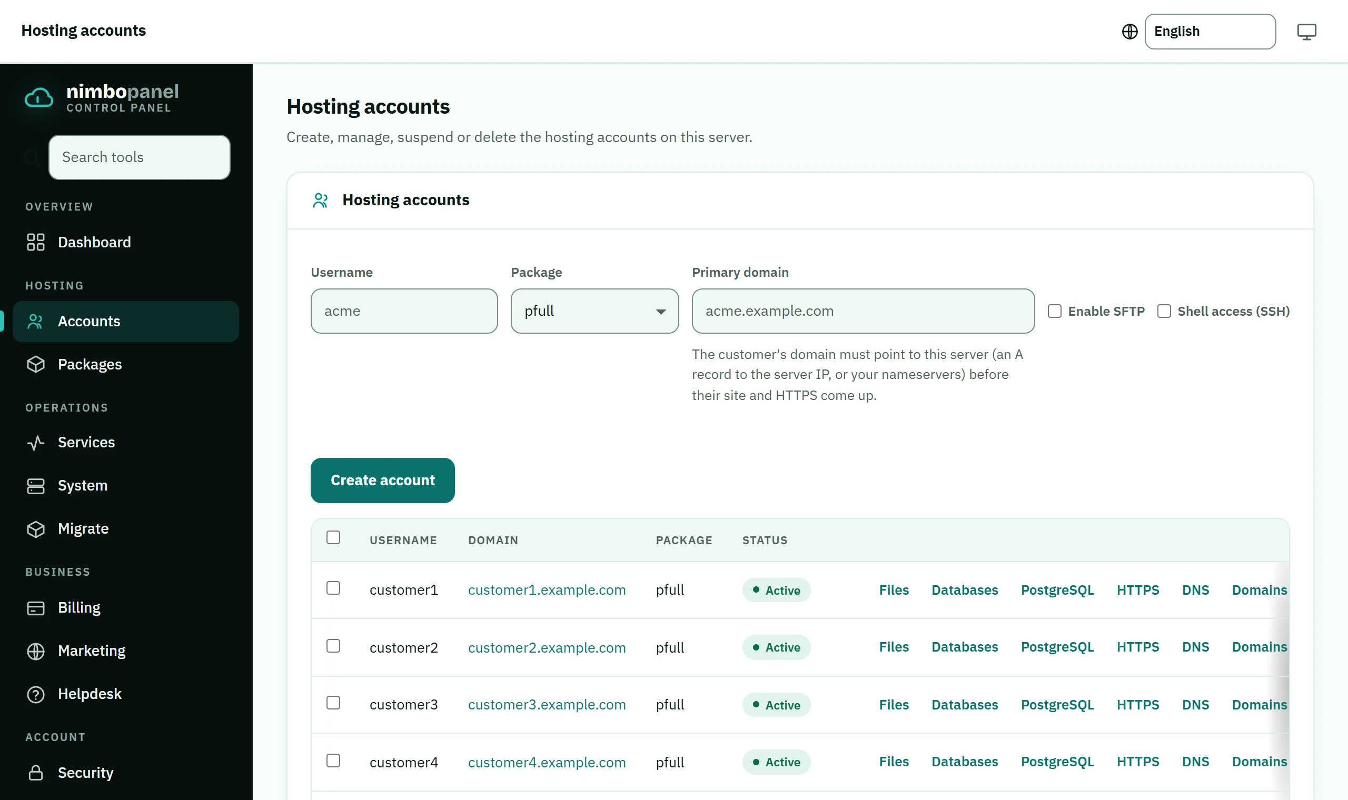Click the Security lock icon in sidebar

click(x=36, y=773)
